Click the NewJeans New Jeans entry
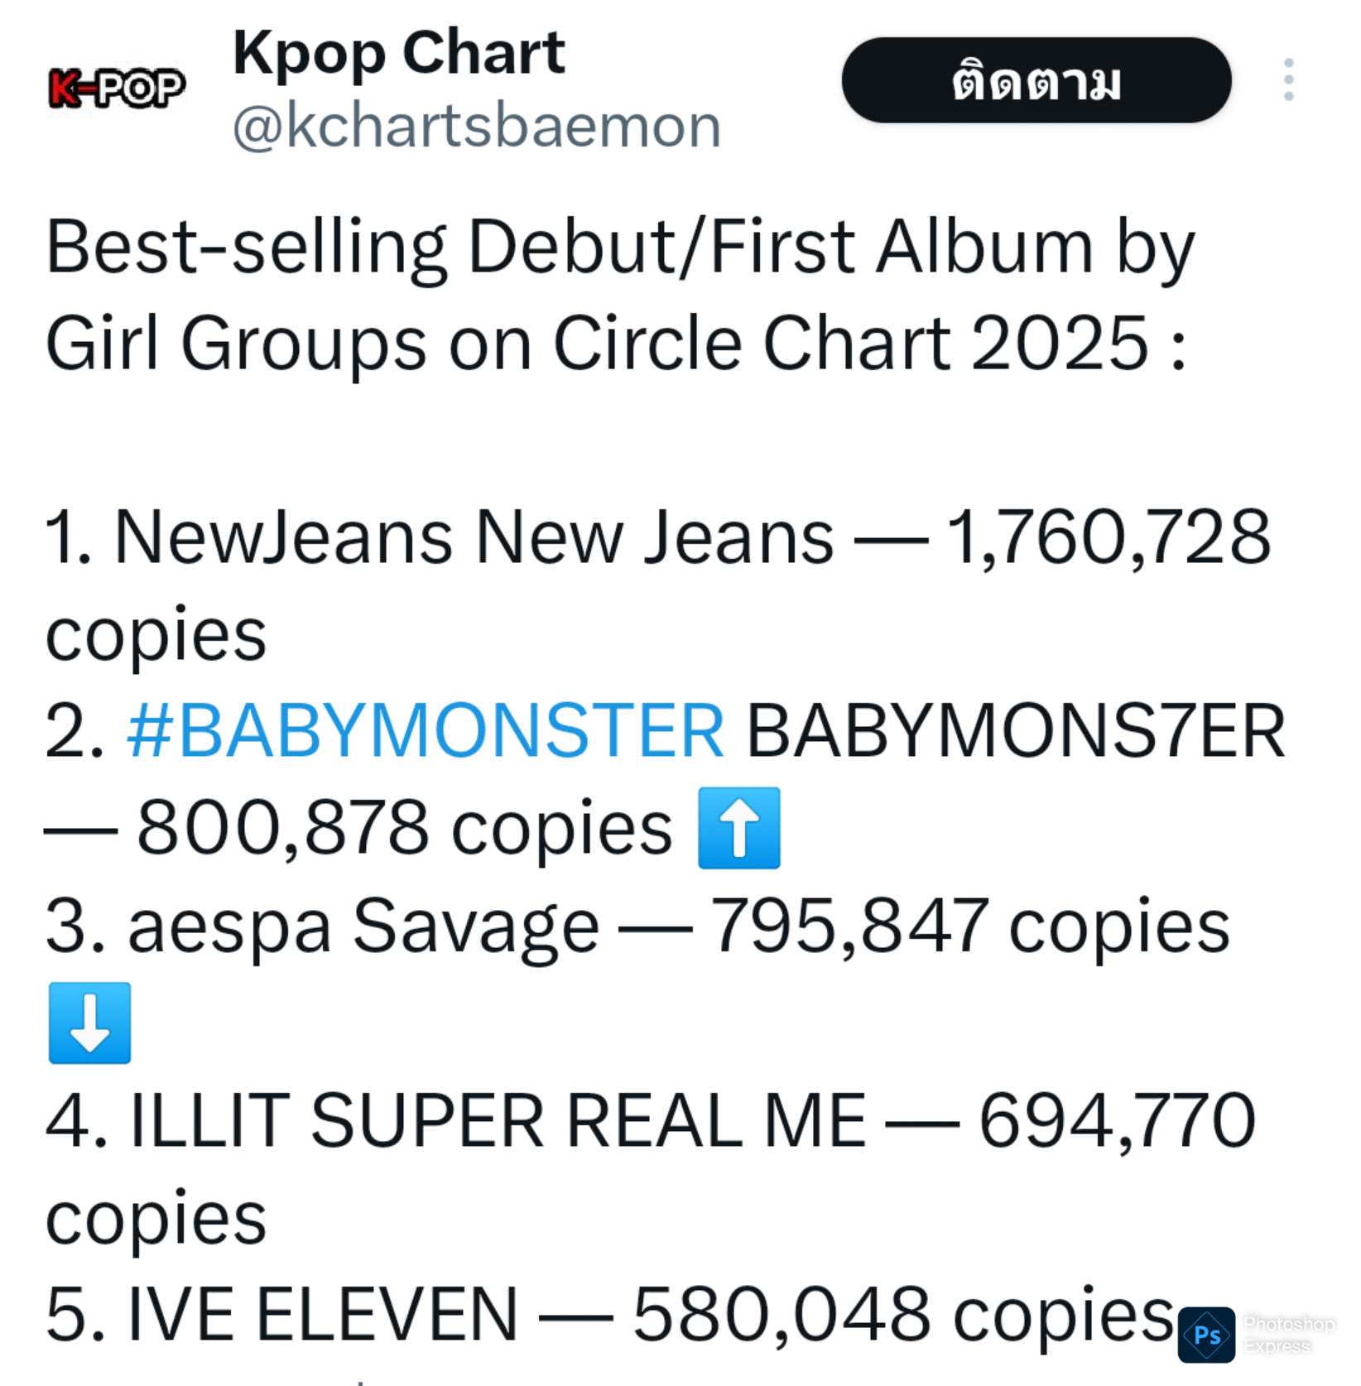 [474, 537]
